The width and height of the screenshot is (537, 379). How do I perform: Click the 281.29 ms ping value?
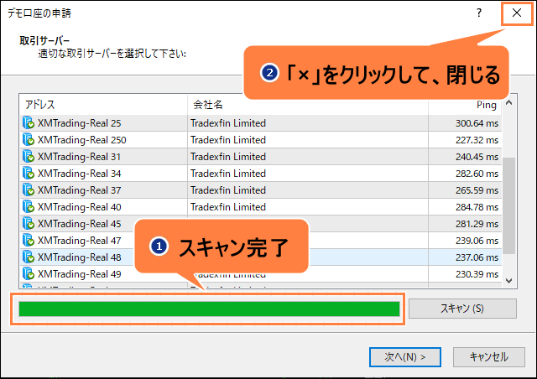(477, 224)
